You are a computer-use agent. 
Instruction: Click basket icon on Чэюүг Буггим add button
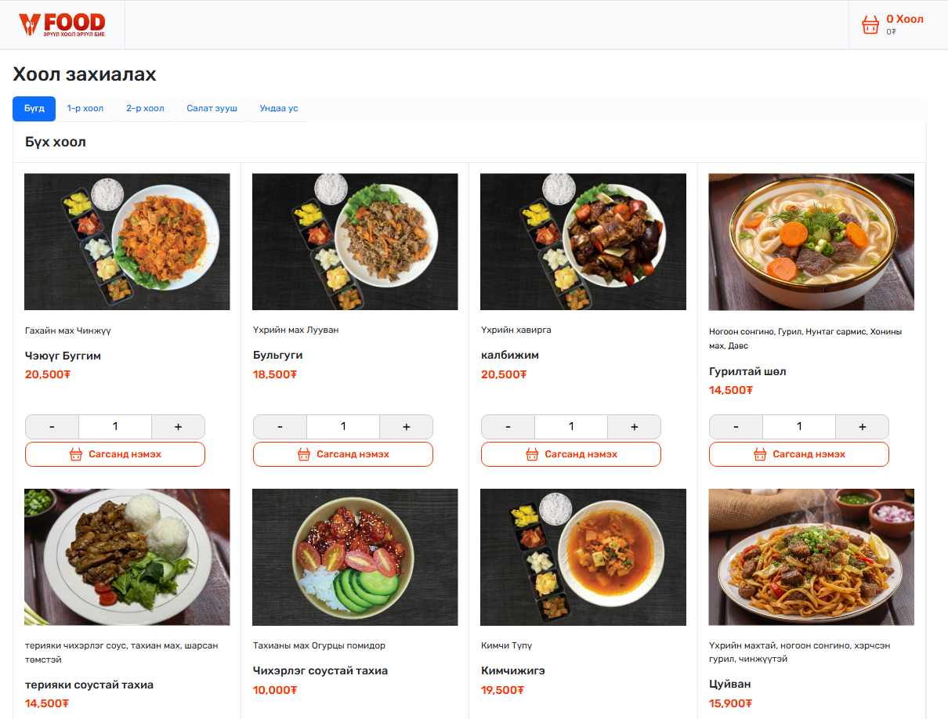tap(76, 454)
